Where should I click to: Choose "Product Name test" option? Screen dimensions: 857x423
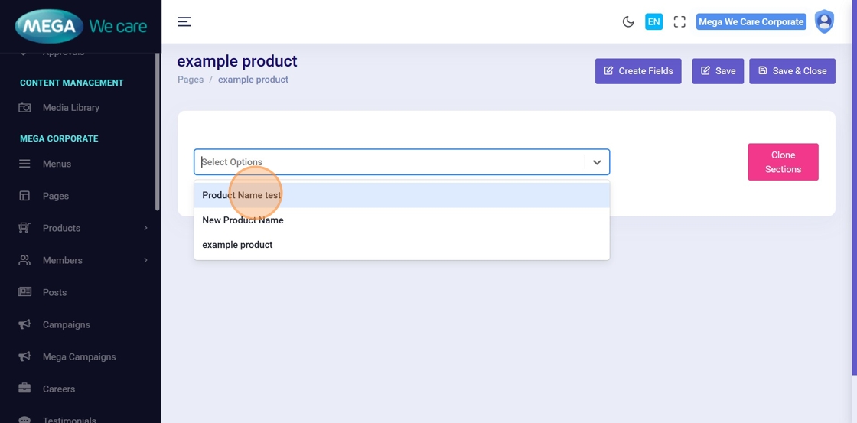(x=242, y=195)
